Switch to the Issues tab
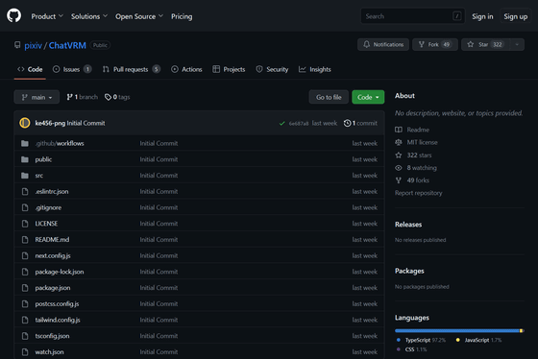Screen dimensions: 538x359 click(72, 69)
